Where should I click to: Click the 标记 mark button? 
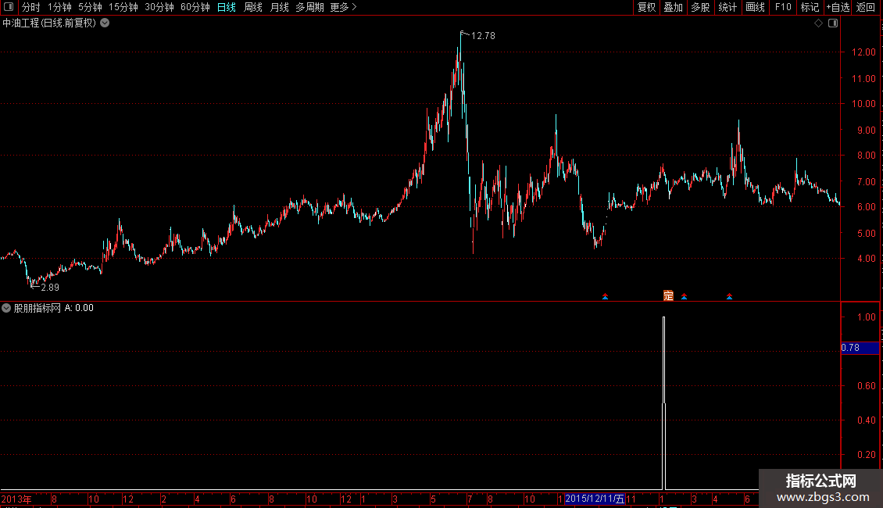click(810, 7)
